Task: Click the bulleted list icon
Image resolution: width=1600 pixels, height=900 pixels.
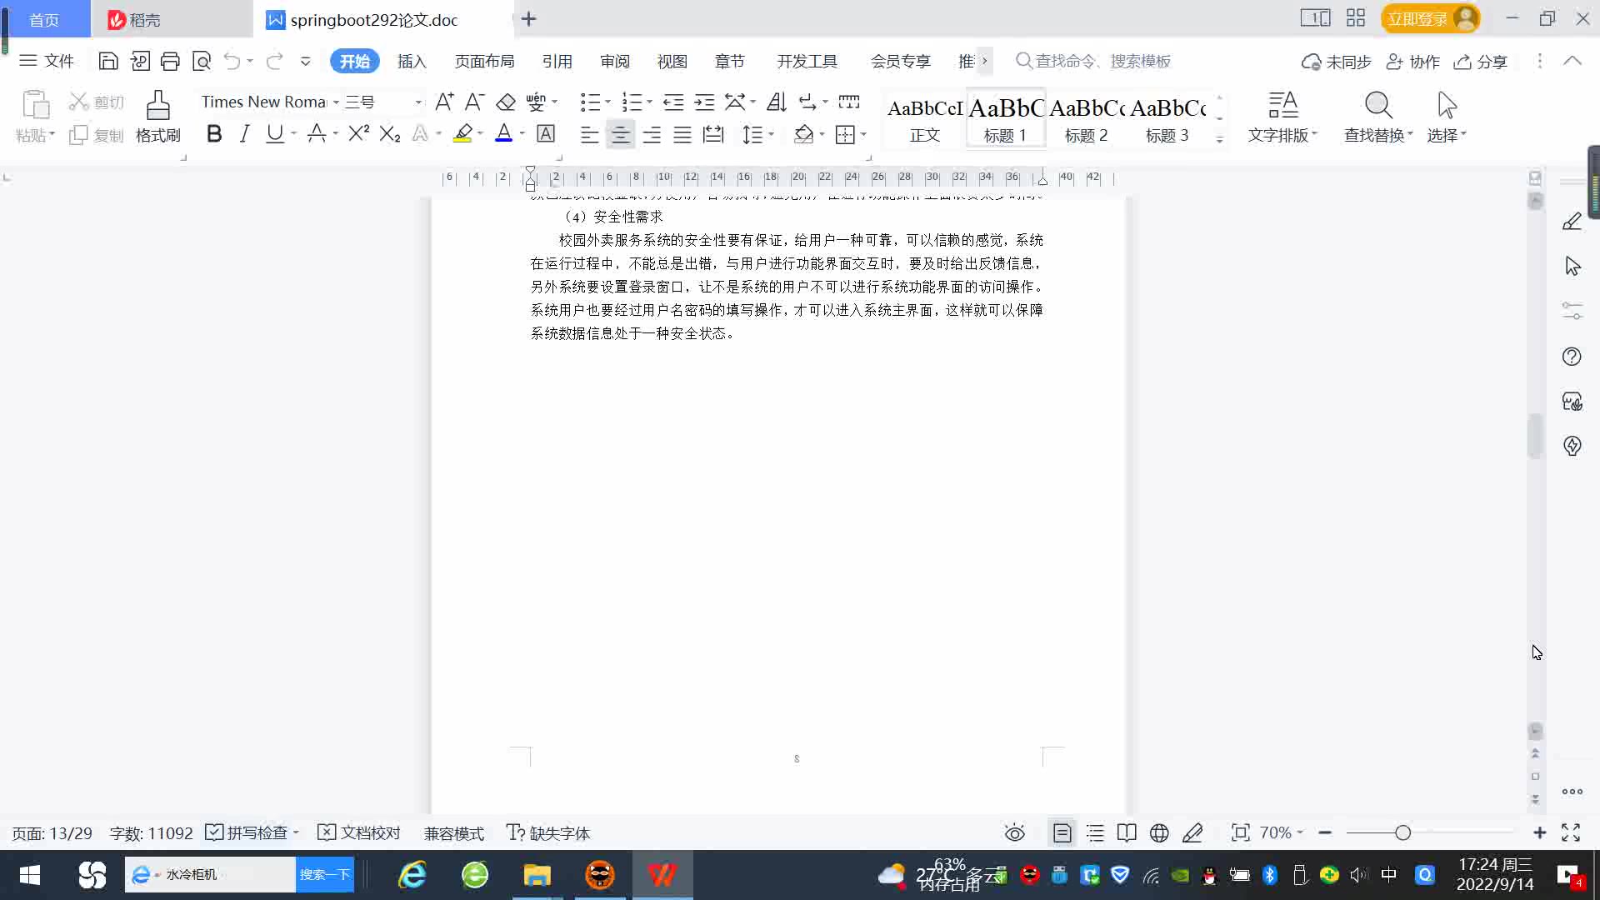Action: coord(590,102)
